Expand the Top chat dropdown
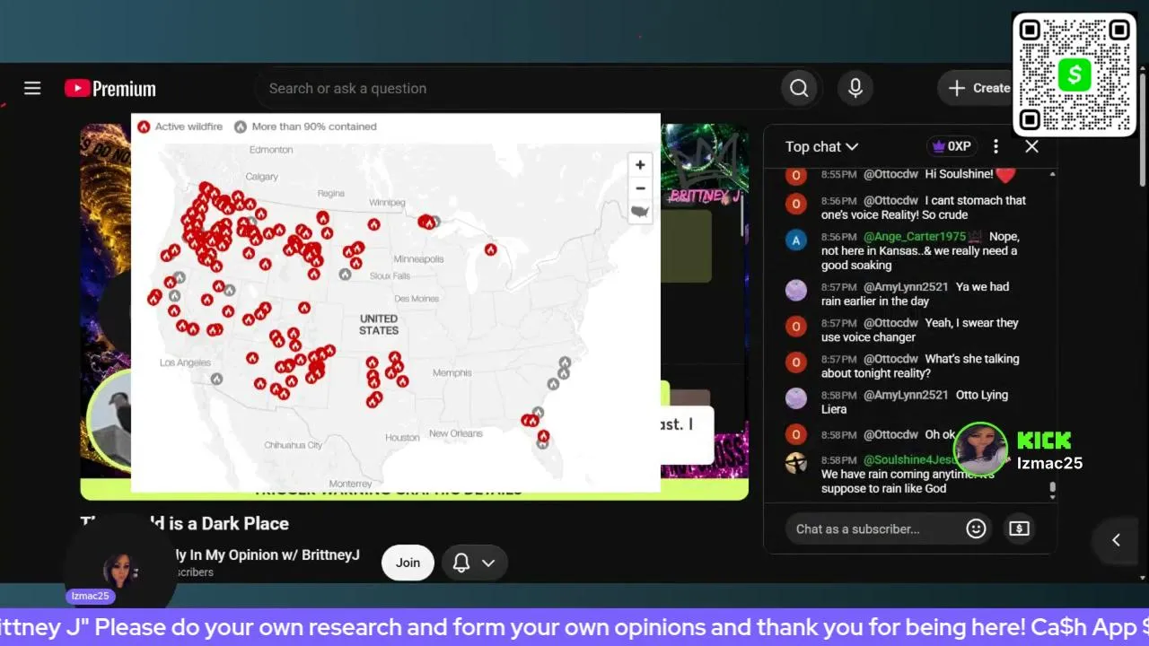This screenshot has width=1149, height=646. click(x=821, y=146)
